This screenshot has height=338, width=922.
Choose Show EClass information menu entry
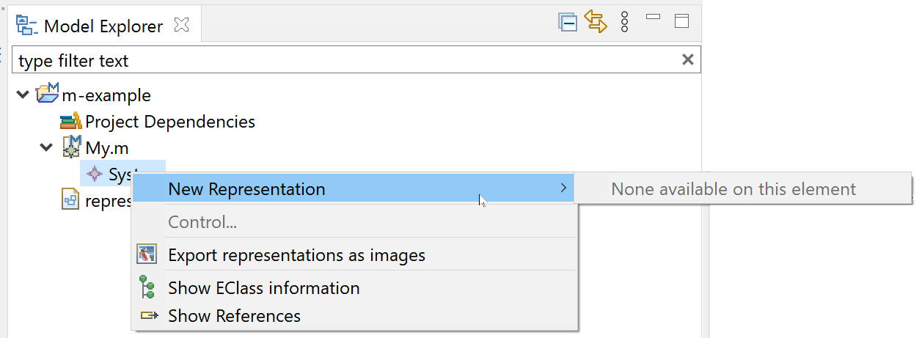pos(263,288)
